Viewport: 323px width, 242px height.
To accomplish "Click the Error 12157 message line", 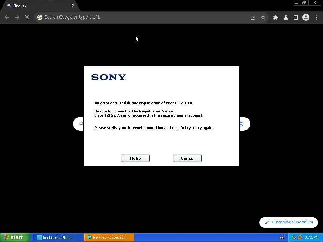I will (148, 115).
